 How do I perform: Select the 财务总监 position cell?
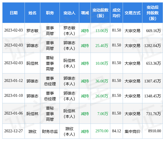[x=50, y=131]
